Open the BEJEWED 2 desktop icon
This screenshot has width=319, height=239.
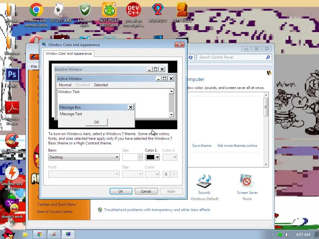158,12
